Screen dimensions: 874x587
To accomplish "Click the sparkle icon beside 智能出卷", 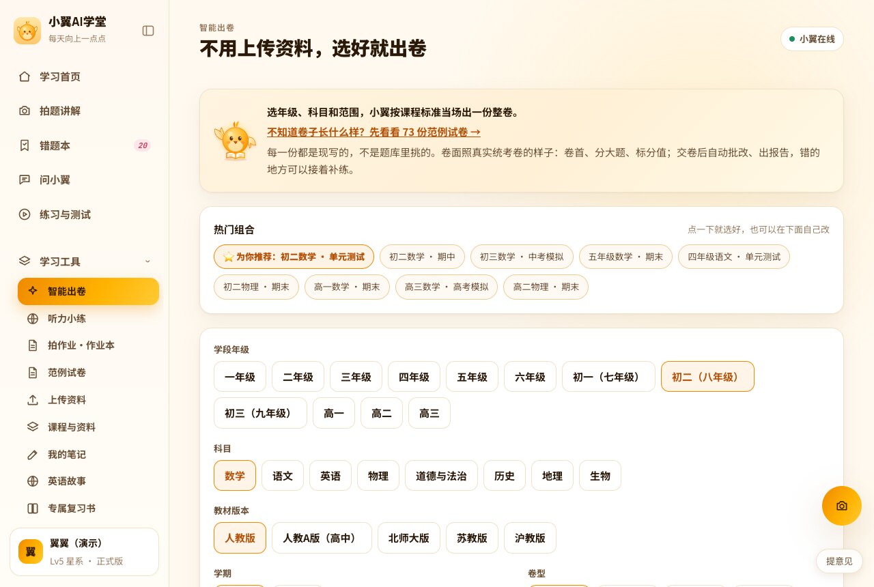I will click(x=33, y=291).
